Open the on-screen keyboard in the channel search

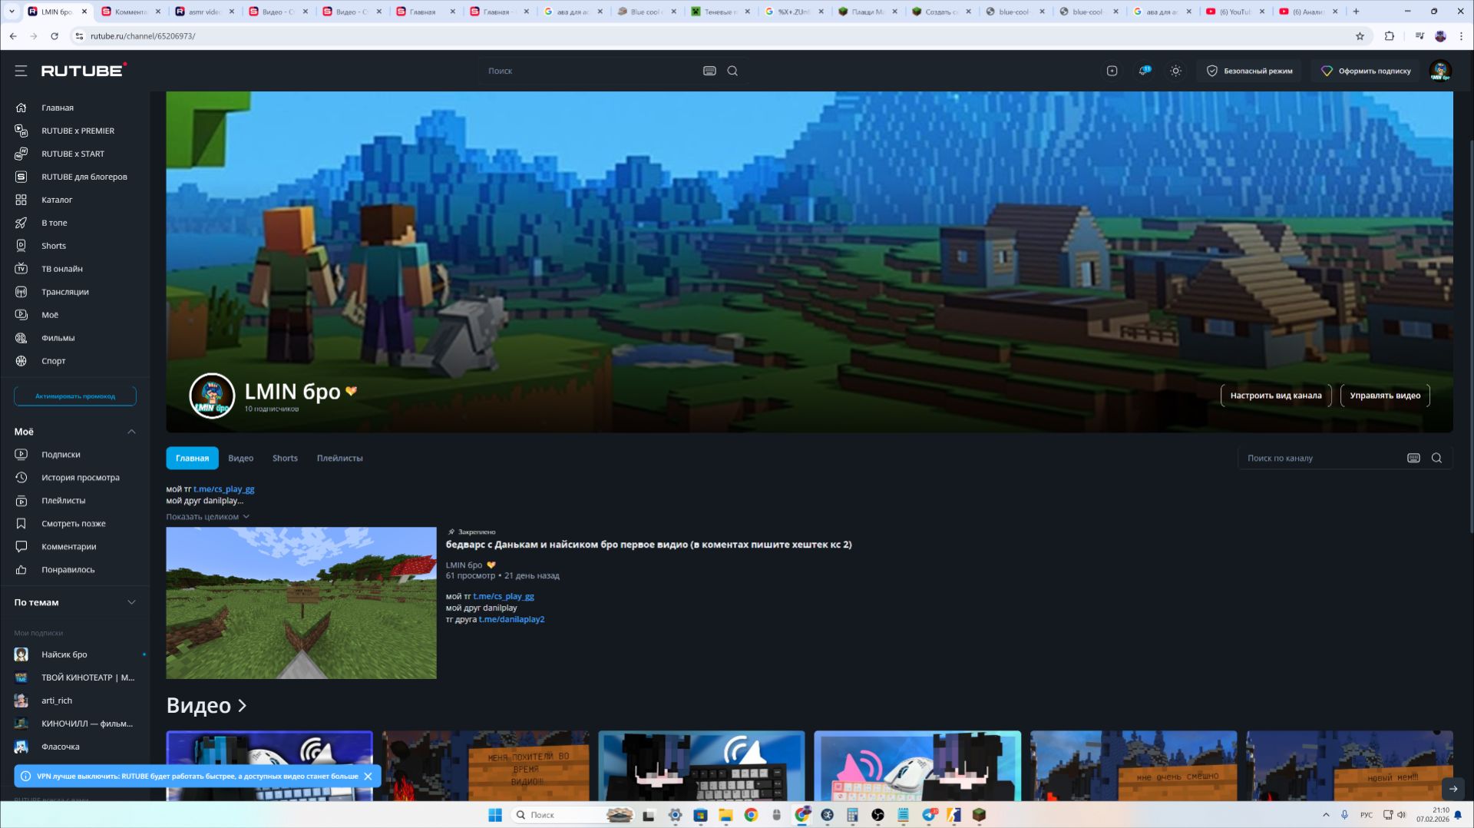tap(1413, 459)
